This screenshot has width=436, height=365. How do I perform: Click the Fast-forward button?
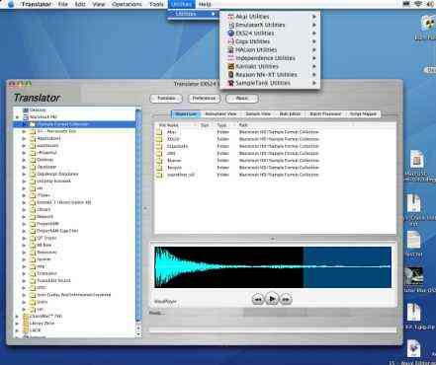tap(286, 300)
